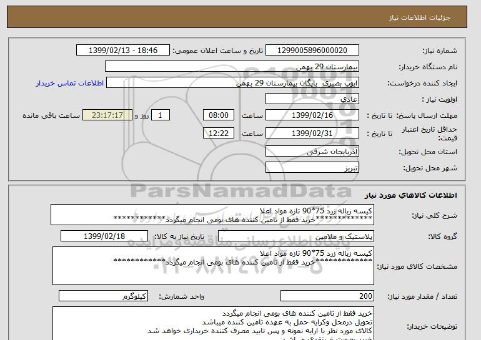Click the اطلاعات کالاهای مورد نیاز section heading
481x340 pixels.
[x=410, y=195]
